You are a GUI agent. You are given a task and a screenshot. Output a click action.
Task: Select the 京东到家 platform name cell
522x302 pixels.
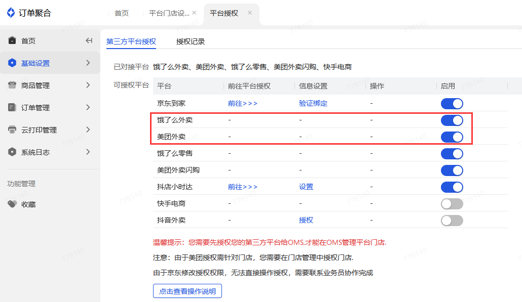[x=171, y=103]
